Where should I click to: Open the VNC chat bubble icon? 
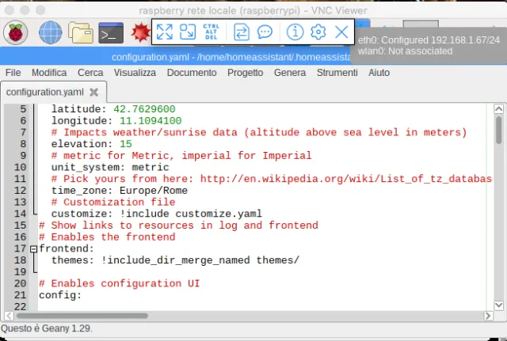pyautogui.click(x=265, y=32)
